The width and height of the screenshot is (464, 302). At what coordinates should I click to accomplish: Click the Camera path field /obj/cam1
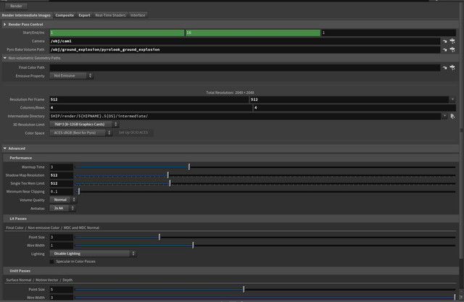pos(245,41)
